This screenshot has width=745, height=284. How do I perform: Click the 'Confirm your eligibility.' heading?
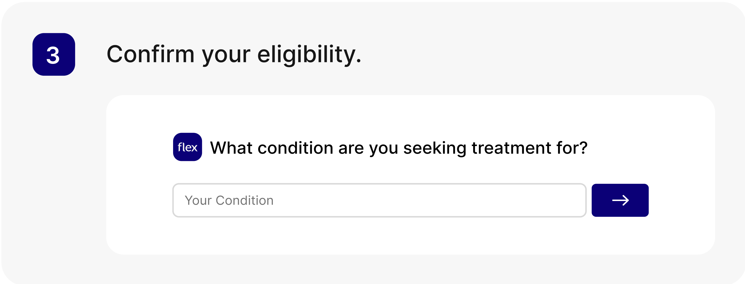(234, 54)
